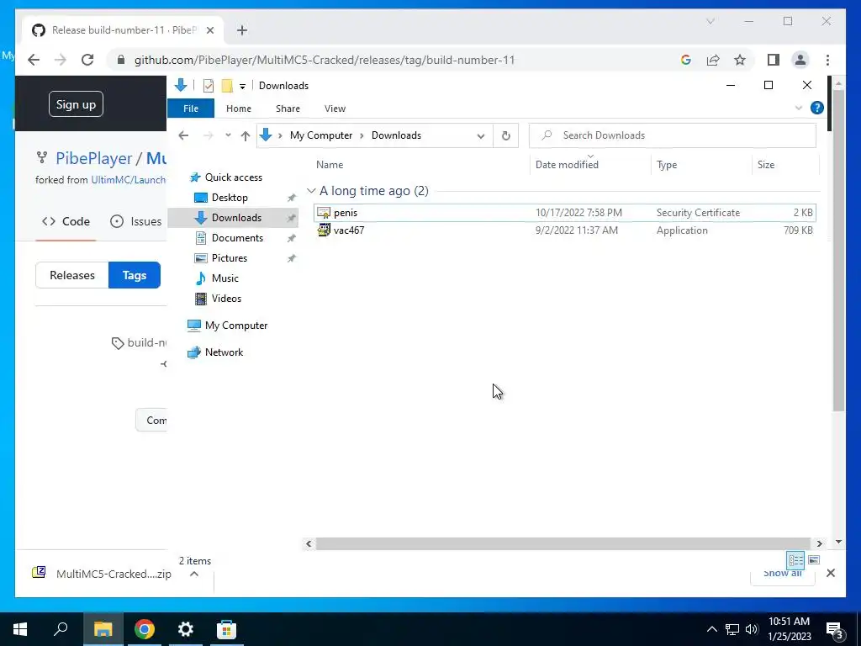The width and height of the screenshot is (861, 646).
Task: Select the vac467 application file
Action: click(x=564, y=230)
